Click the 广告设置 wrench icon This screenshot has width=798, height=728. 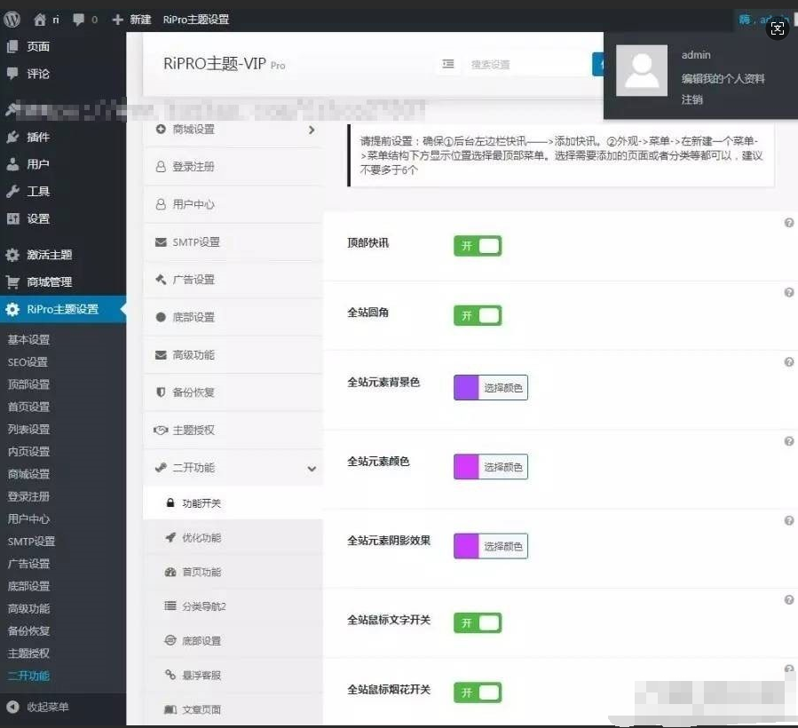pyautogui.click(x=162, y=278)
